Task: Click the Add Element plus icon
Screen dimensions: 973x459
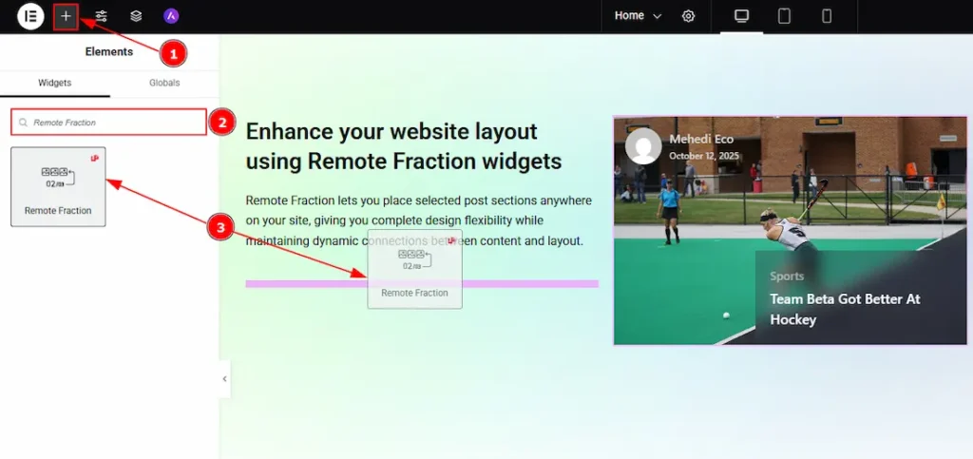Action: [66, 16]
